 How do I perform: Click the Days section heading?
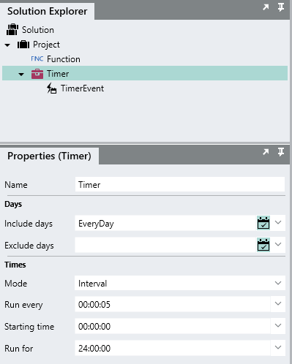point(13,204)
